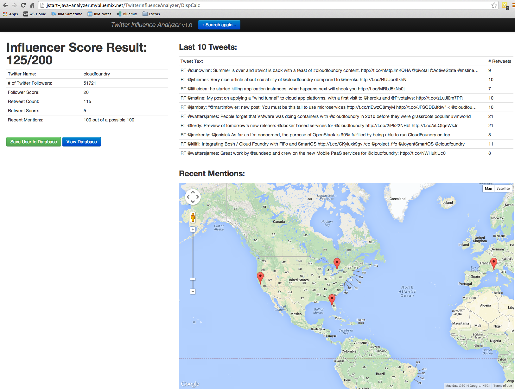Open the IBM Notes bookmark
Image resolution: width=515 pixels, height=390 pixels.
tap(99, 14)
